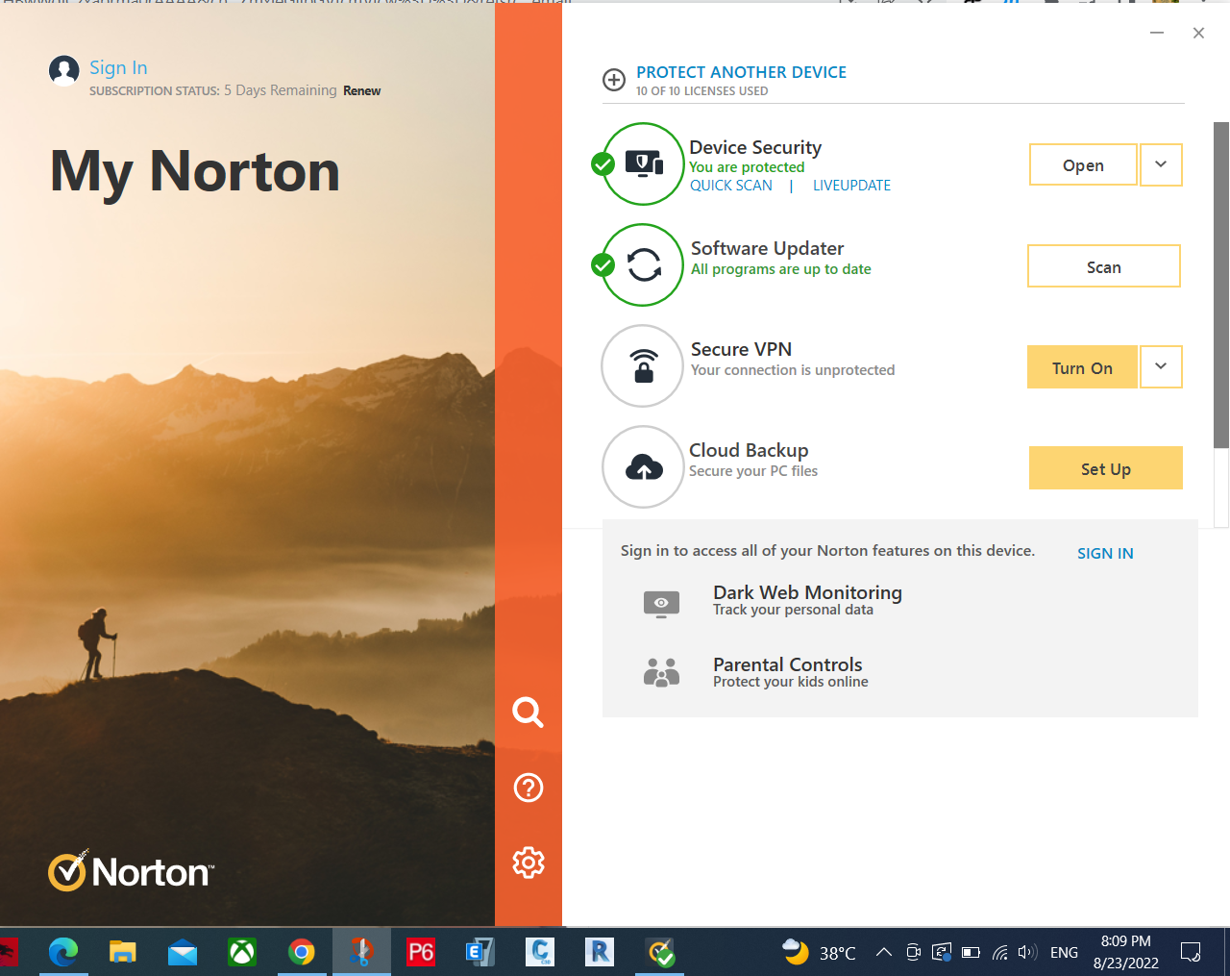Open Mail app from the taskbar

tap(183, 952)
